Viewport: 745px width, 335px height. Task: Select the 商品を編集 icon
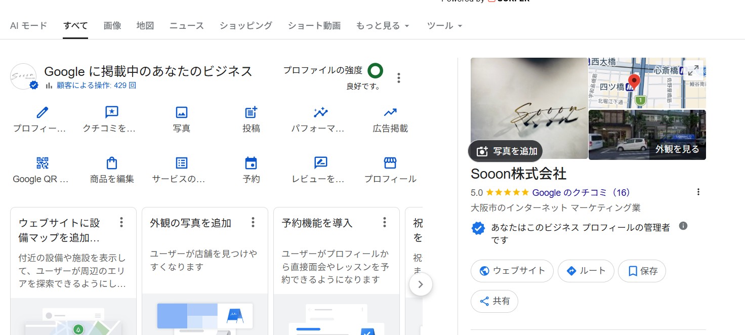point(112,163)
